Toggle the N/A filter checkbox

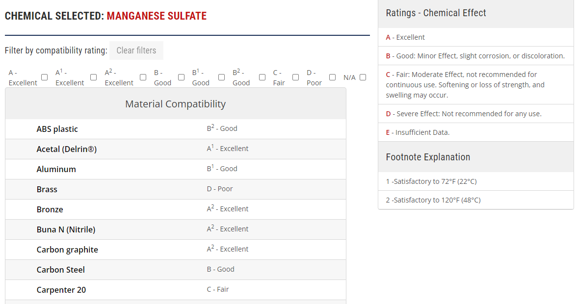363,77
